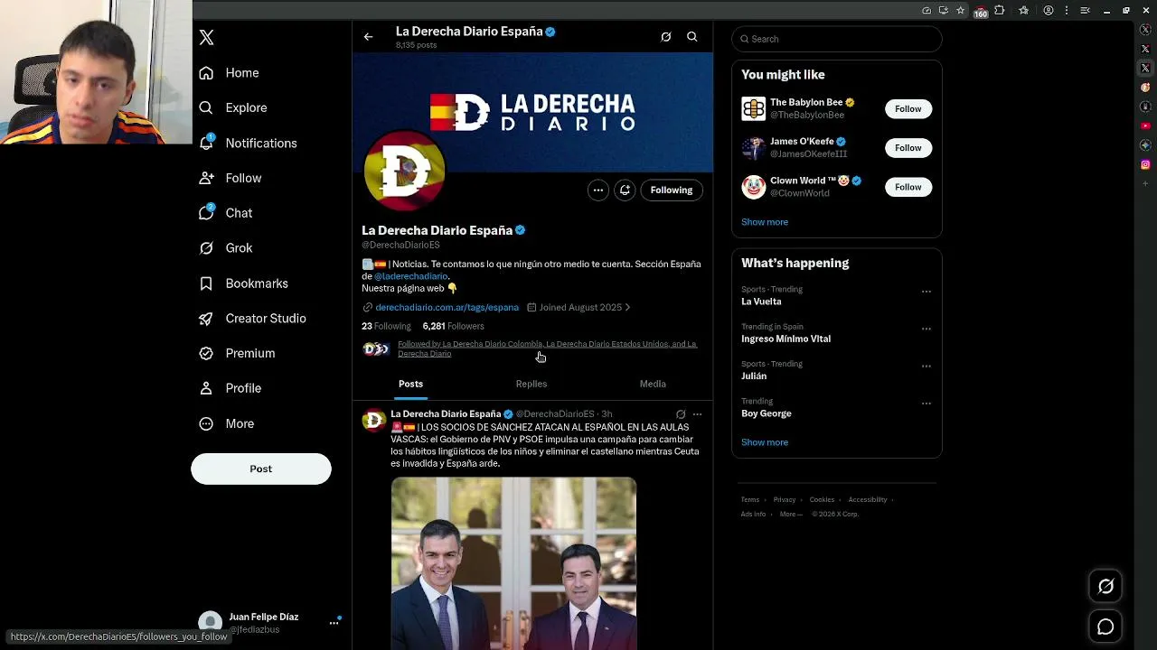Click into the Search field
The image size is (1157, 650).
pos(837,39)
